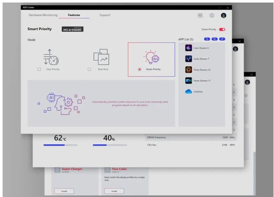Turn off the red Smart Priority switch
This screenshot has width=274, height=197.
pyautogui.click(x=222, y=30)
